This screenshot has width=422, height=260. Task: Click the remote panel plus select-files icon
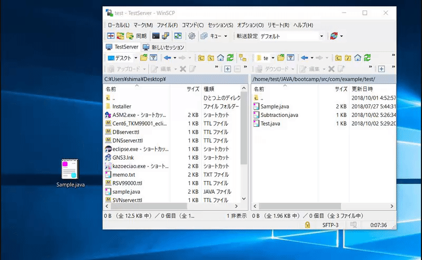pyautogui.click(x=381, y=69)
